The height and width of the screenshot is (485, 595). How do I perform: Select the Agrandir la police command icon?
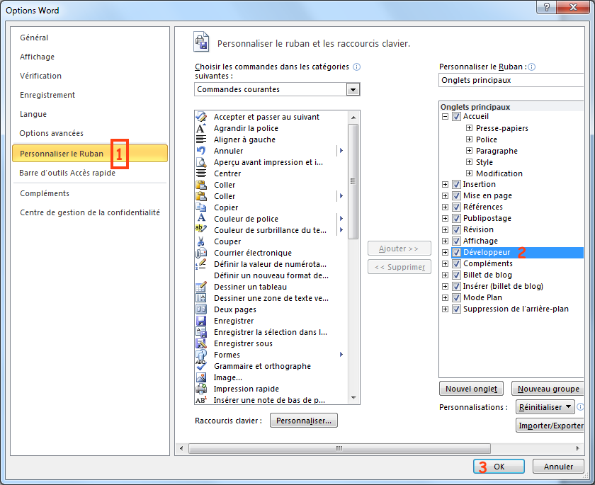201,128
